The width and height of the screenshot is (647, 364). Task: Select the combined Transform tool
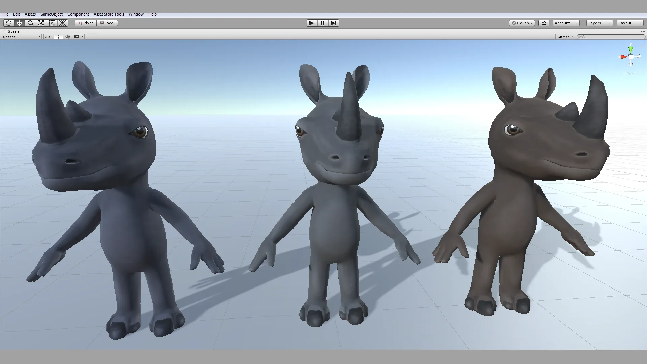pos(62,23)
